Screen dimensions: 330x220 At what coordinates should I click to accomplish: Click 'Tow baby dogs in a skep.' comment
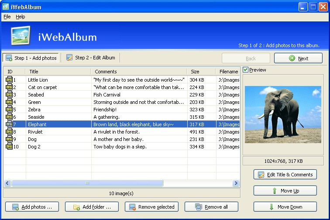pyautogui.click(x=120, y=147)
